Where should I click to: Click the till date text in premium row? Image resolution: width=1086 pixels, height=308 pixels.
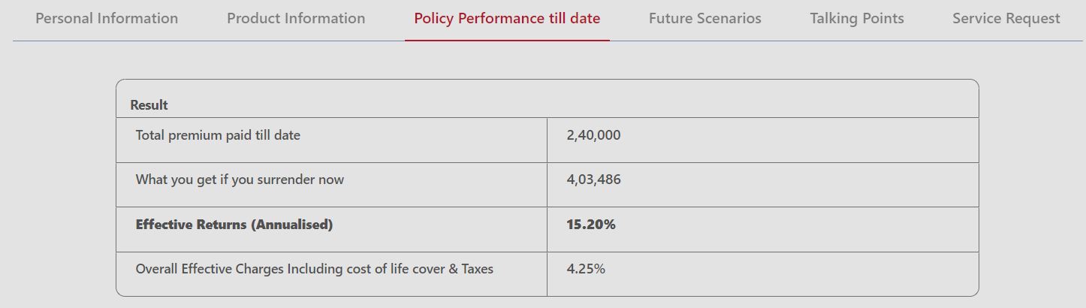coord(277,135)
